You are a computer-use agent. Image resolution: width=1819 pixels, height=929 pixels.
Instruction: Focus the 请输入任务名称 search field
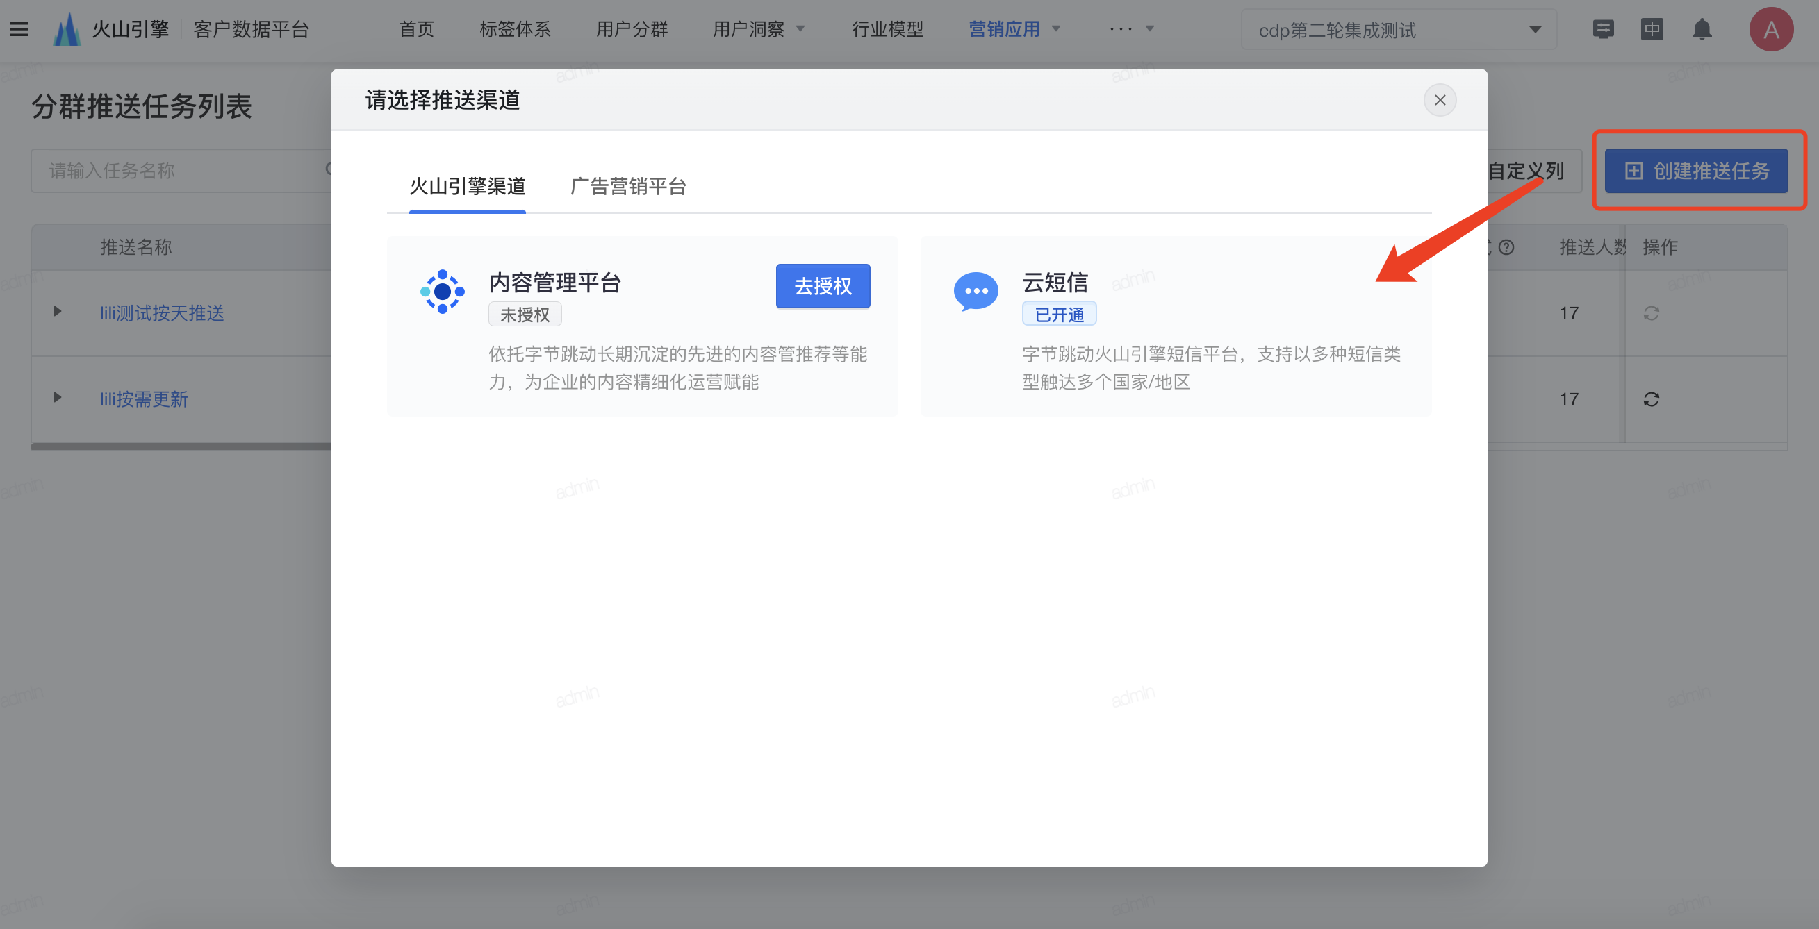pyautogui.click(x=181, y=170)
